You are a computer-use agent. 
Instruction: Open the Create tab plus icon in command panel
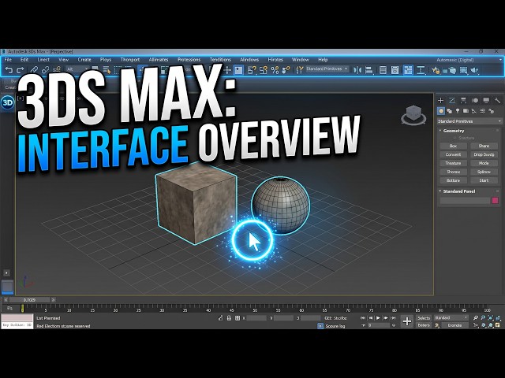point(440,101)
